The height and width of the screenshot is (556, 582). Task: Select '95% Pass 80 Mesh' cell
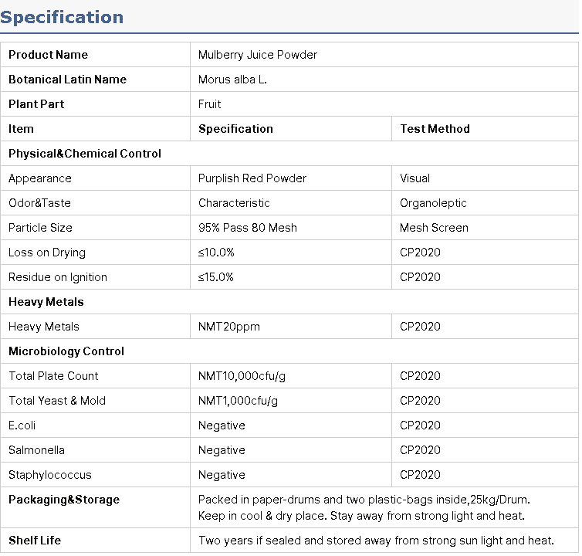291,228
